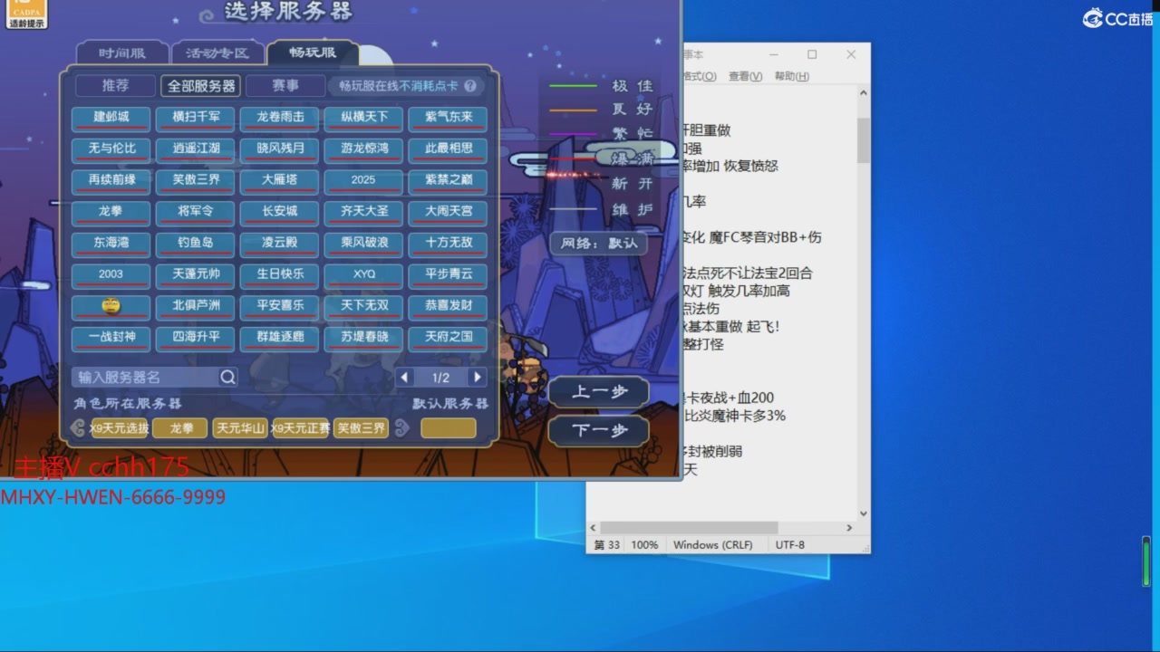Screen dimensions: 1160x652
Task: Click the CADPA age rating badge
Action: click(x=25, y=14)
